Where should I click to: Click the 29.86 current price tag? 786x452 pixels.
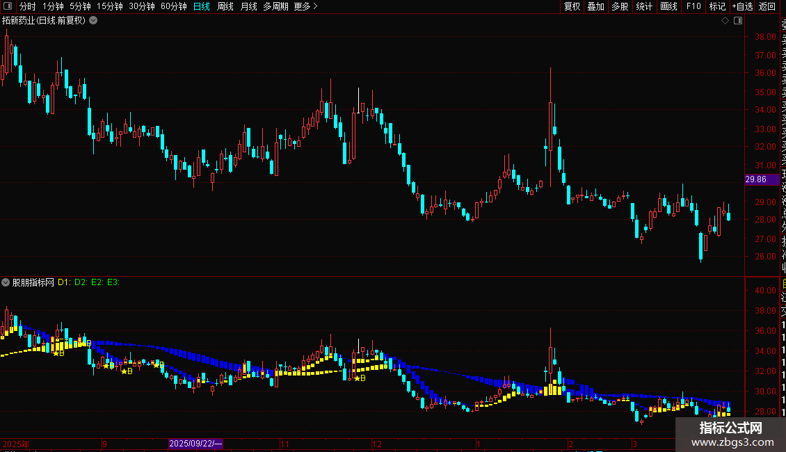[762, 179]
